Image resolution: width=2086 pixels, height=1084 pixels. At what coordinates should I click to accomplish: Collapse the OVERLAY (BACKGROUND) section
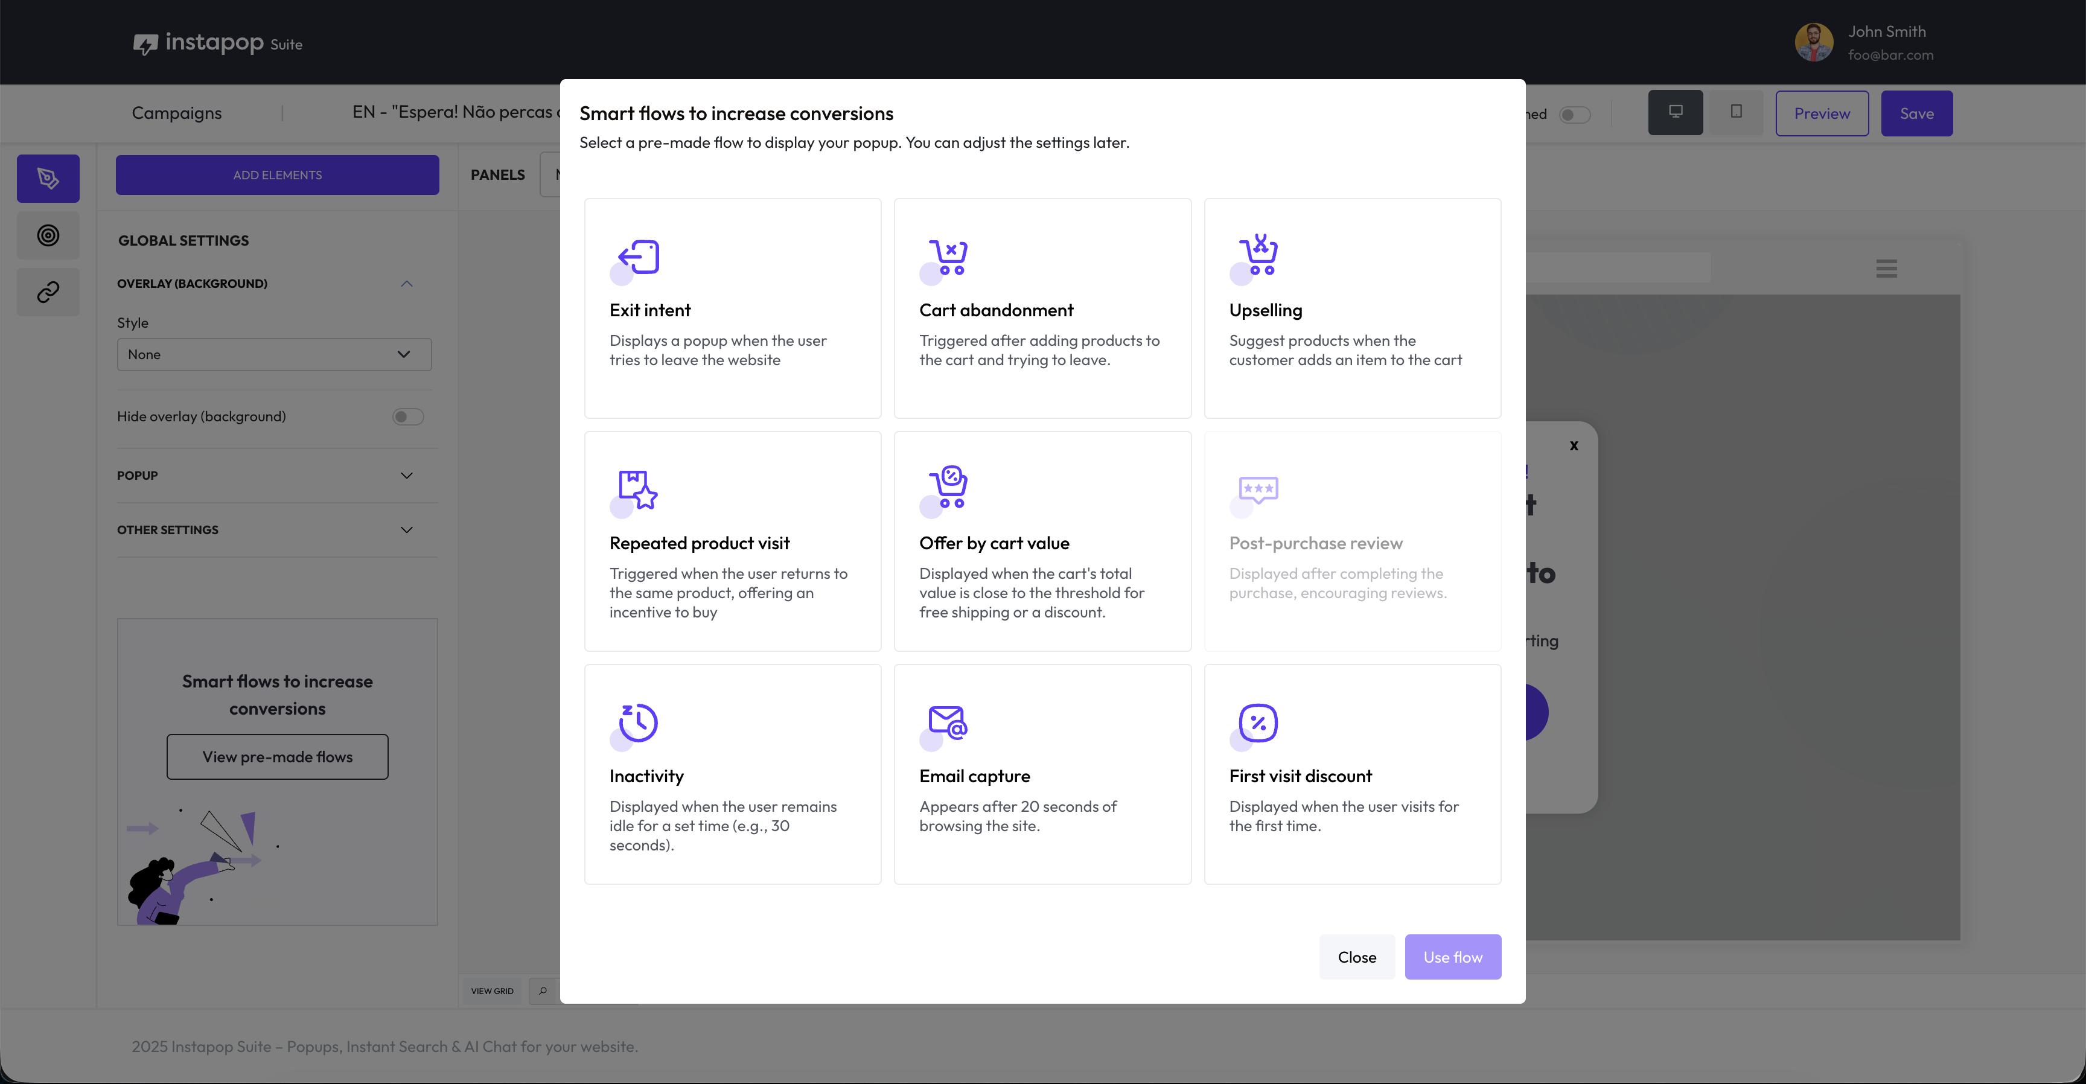pyautogui.click(x=406, y=283)
